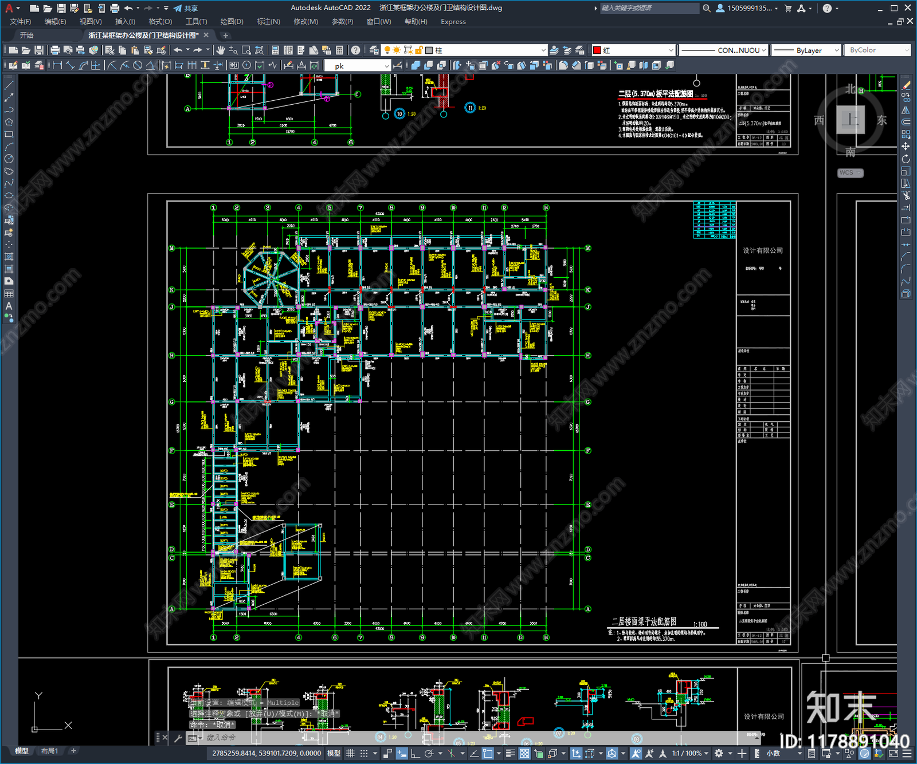Click the Save icon in quick access toolbar
This screenshot has width=917, height=764.
61,8
